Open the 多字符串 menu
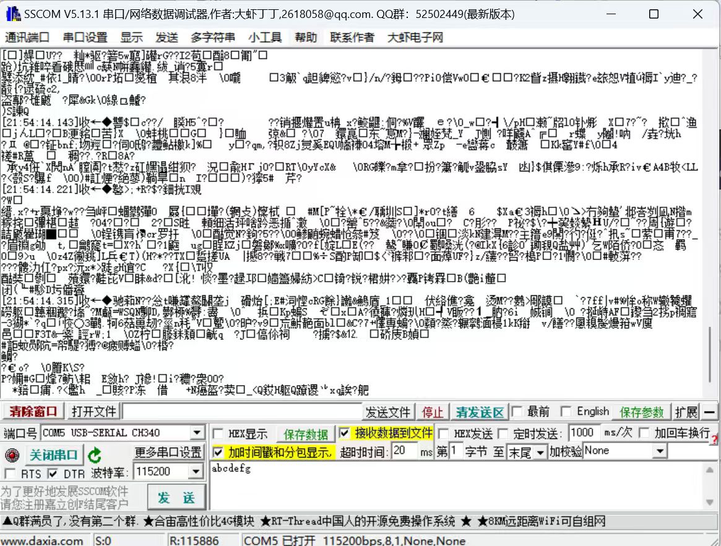The height and width of the screenshot is (546, 721). click(213, 37)
